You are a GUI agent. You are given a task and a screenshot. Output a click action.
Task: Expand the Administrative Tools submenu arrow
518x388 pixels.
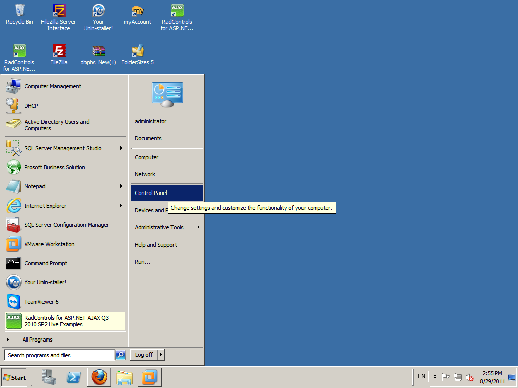coord(198,227)
